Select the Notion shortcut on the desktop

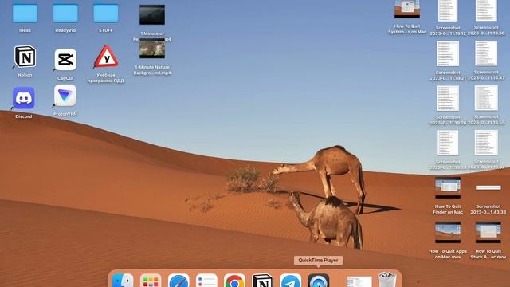[x=25, y=57]
